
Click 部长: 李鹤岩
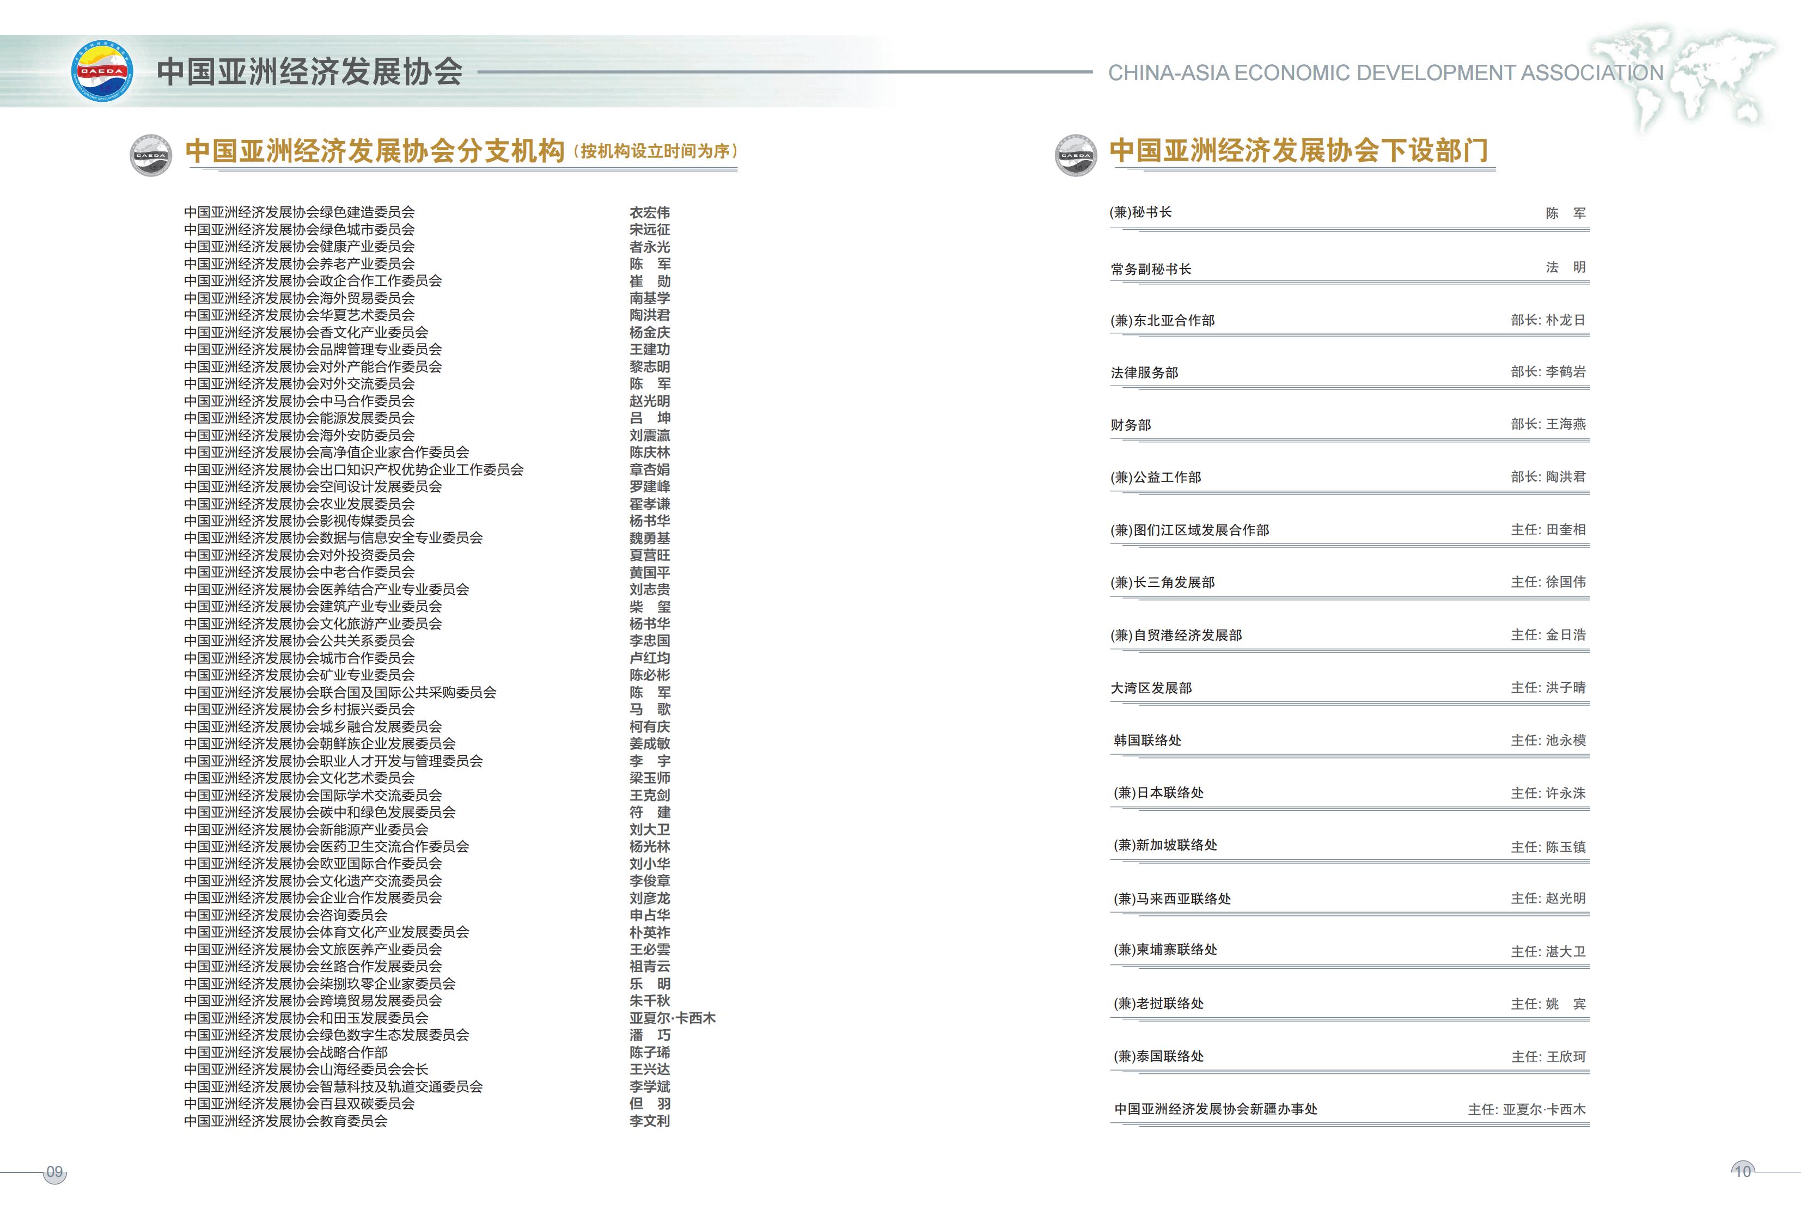pyautogui.click(x=1548, y=372)
